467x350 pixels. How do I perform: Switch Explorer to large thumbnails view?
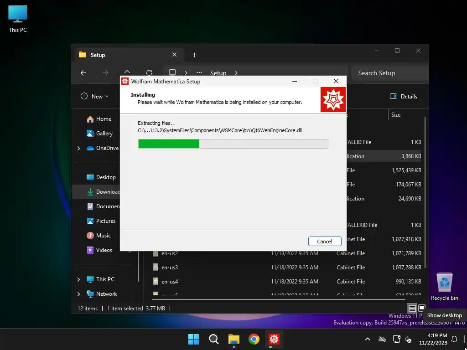(422, 308)
